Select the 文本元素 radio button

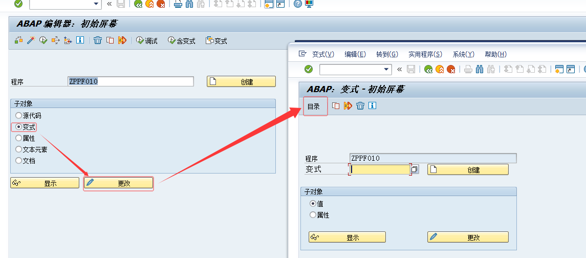pos(19,149)
